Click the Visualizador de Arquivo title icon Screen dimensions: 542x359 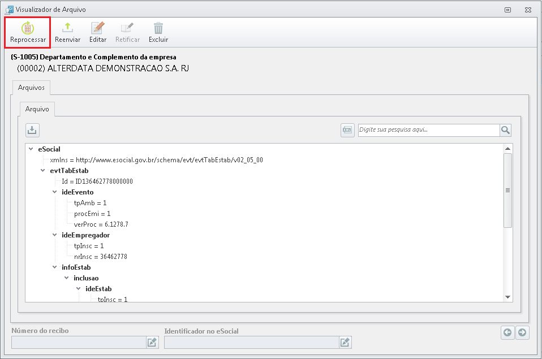[9, 10]
